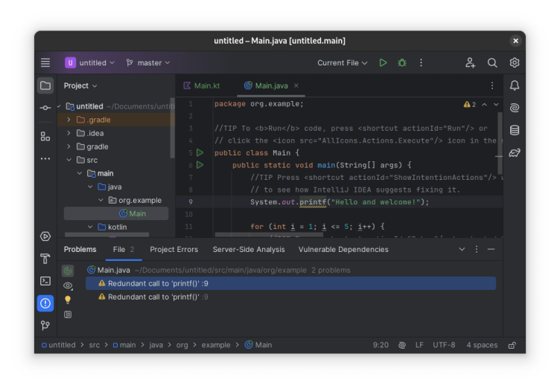Viewport: 560px width, 391px height.
Task: Open the Project Errors tab
Action: click(174, 250)
